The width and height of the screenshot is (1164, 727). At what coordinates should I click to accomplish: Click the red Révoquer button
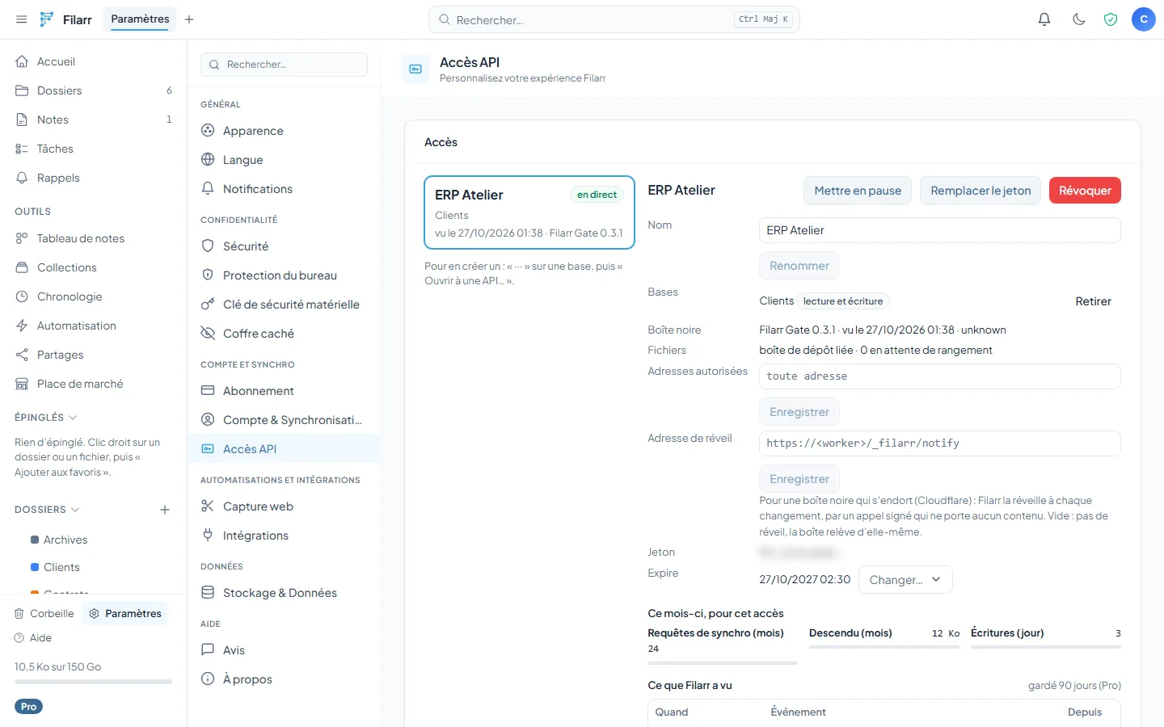click(x=1085, y=191)
